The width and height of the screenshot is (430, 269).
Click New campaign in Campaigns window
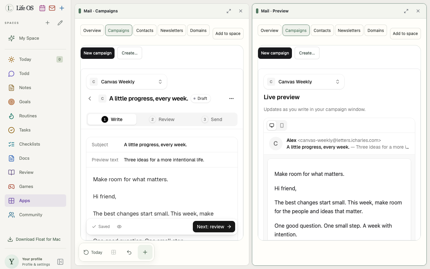[x=97, y=53]
